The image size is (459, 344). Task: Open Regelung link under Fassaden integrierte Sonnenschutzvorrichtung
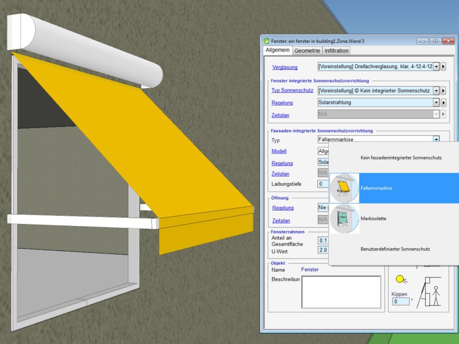pyautogui.click(x=282, y=163)
